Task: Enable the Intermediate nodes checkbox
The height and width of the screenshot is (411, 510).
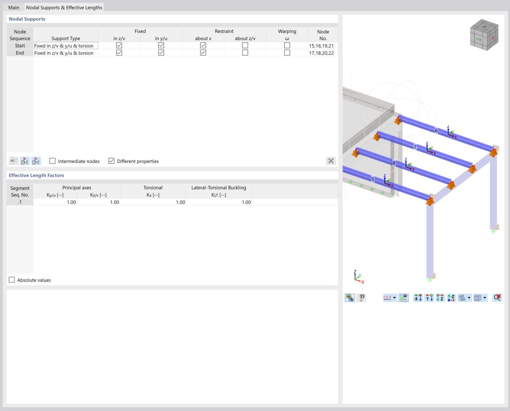Action: [x=53, y=161]
